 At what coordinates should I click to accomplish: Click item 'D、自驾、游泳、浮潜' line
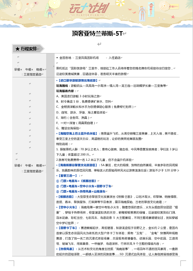(81, 112)
